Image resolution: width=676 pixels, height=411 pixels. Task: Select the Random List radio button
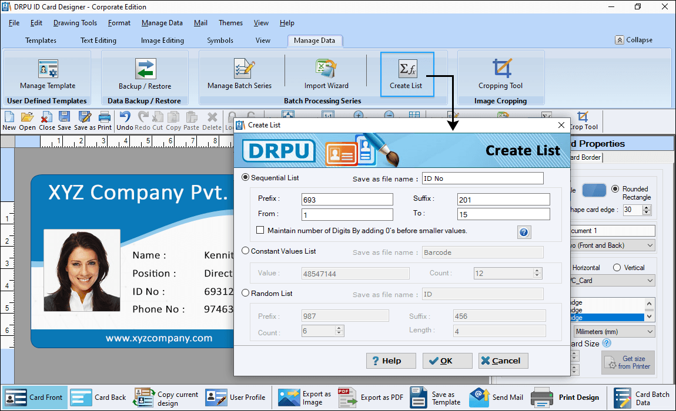click(245, 293)
